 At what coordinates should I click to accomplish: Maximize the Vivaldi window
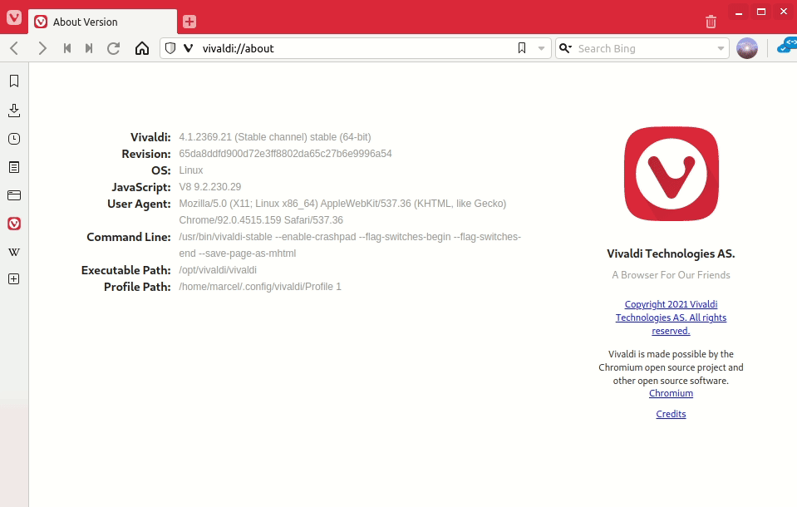coord(761,12)
